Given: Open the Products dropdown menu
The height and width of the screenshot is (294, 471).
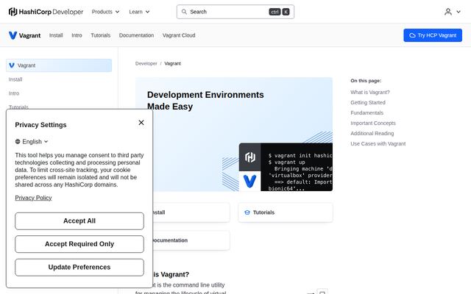Looking at the screenshot, I should [x=105, y=12].
